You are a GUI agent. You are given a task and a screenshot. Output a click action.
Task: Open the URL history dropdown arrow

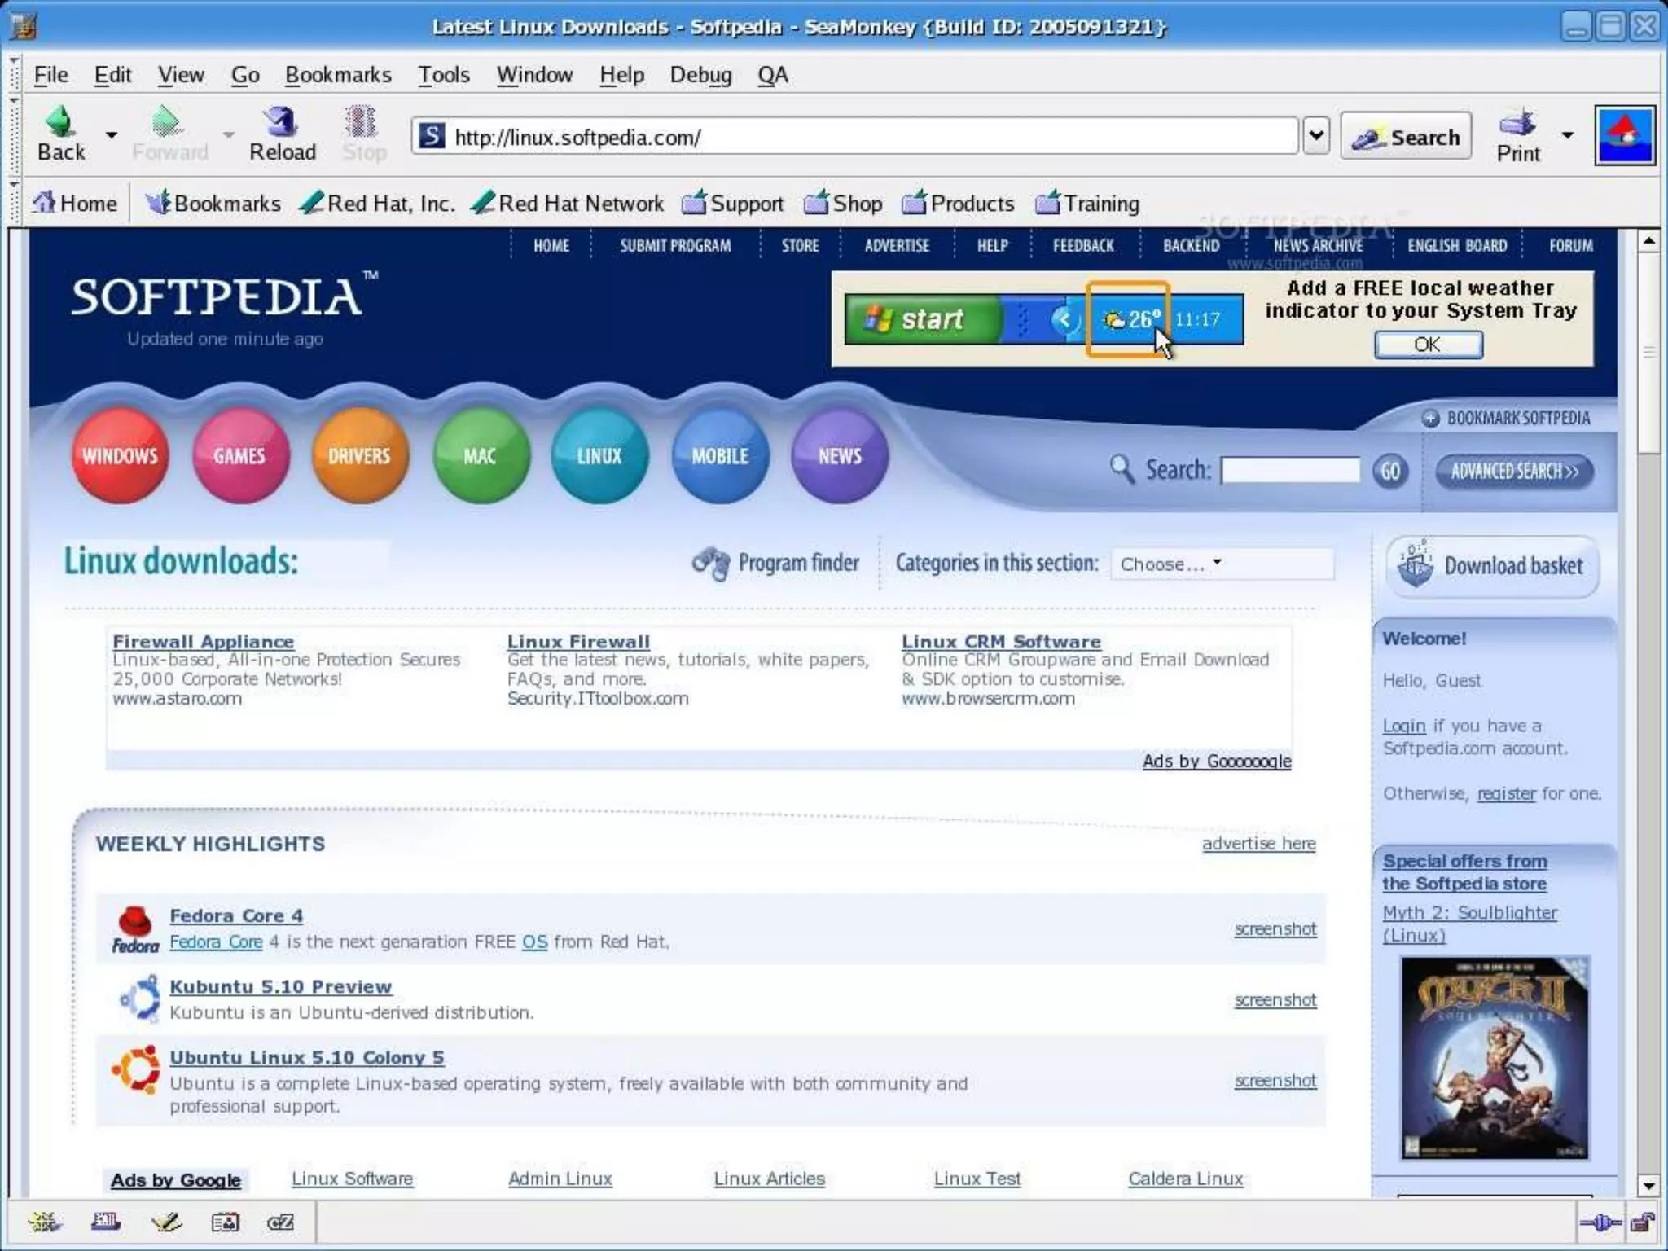[1315, 135]
